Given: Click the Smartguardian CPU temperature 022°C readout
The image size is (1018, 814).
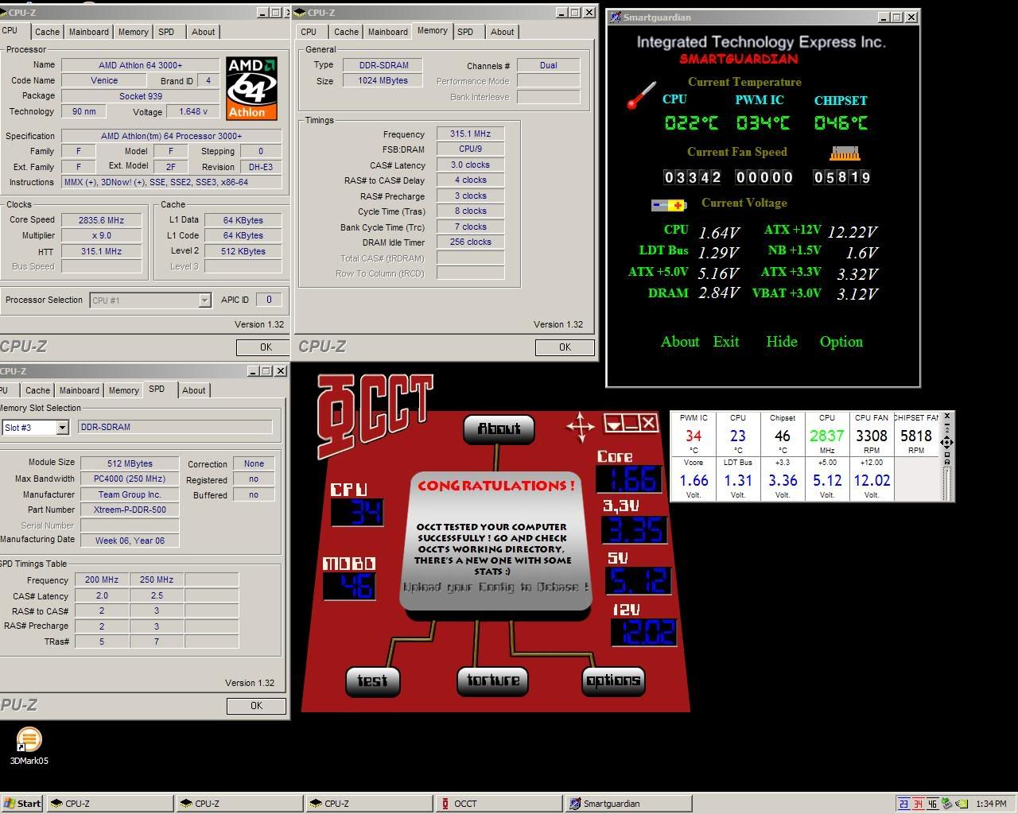Looking at the screenshot, I should pos(691,123).
